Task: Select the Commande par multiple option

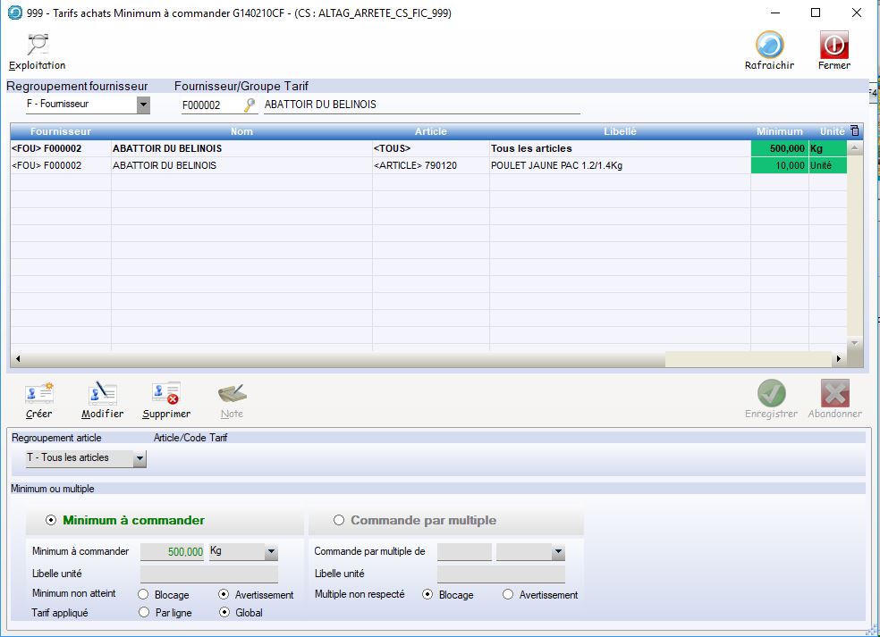Action: [x=339, y=521]
